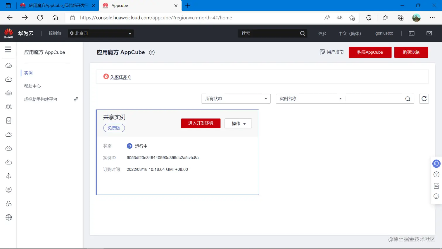Click the IP icon in the left sidebar
Image resolution: width=442 pixels, height=249 pixels.
tap(9, 190)
